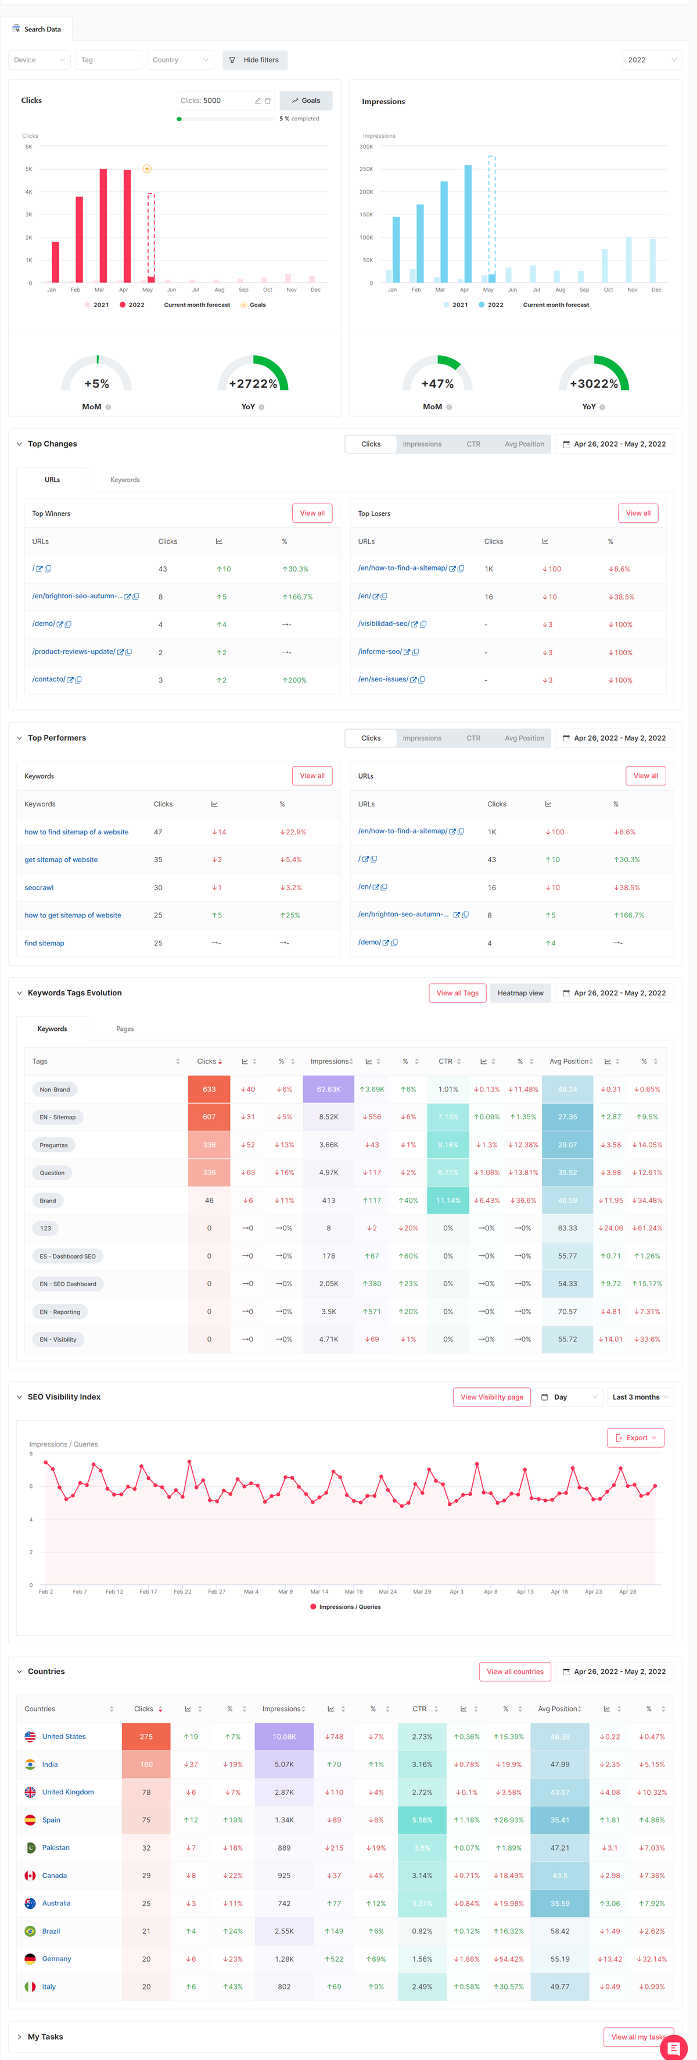The width and height of the screenshot is (697, 2060).
Task: Toggle 2021 series in Clicks chart legend
Action: coord(96,305)
